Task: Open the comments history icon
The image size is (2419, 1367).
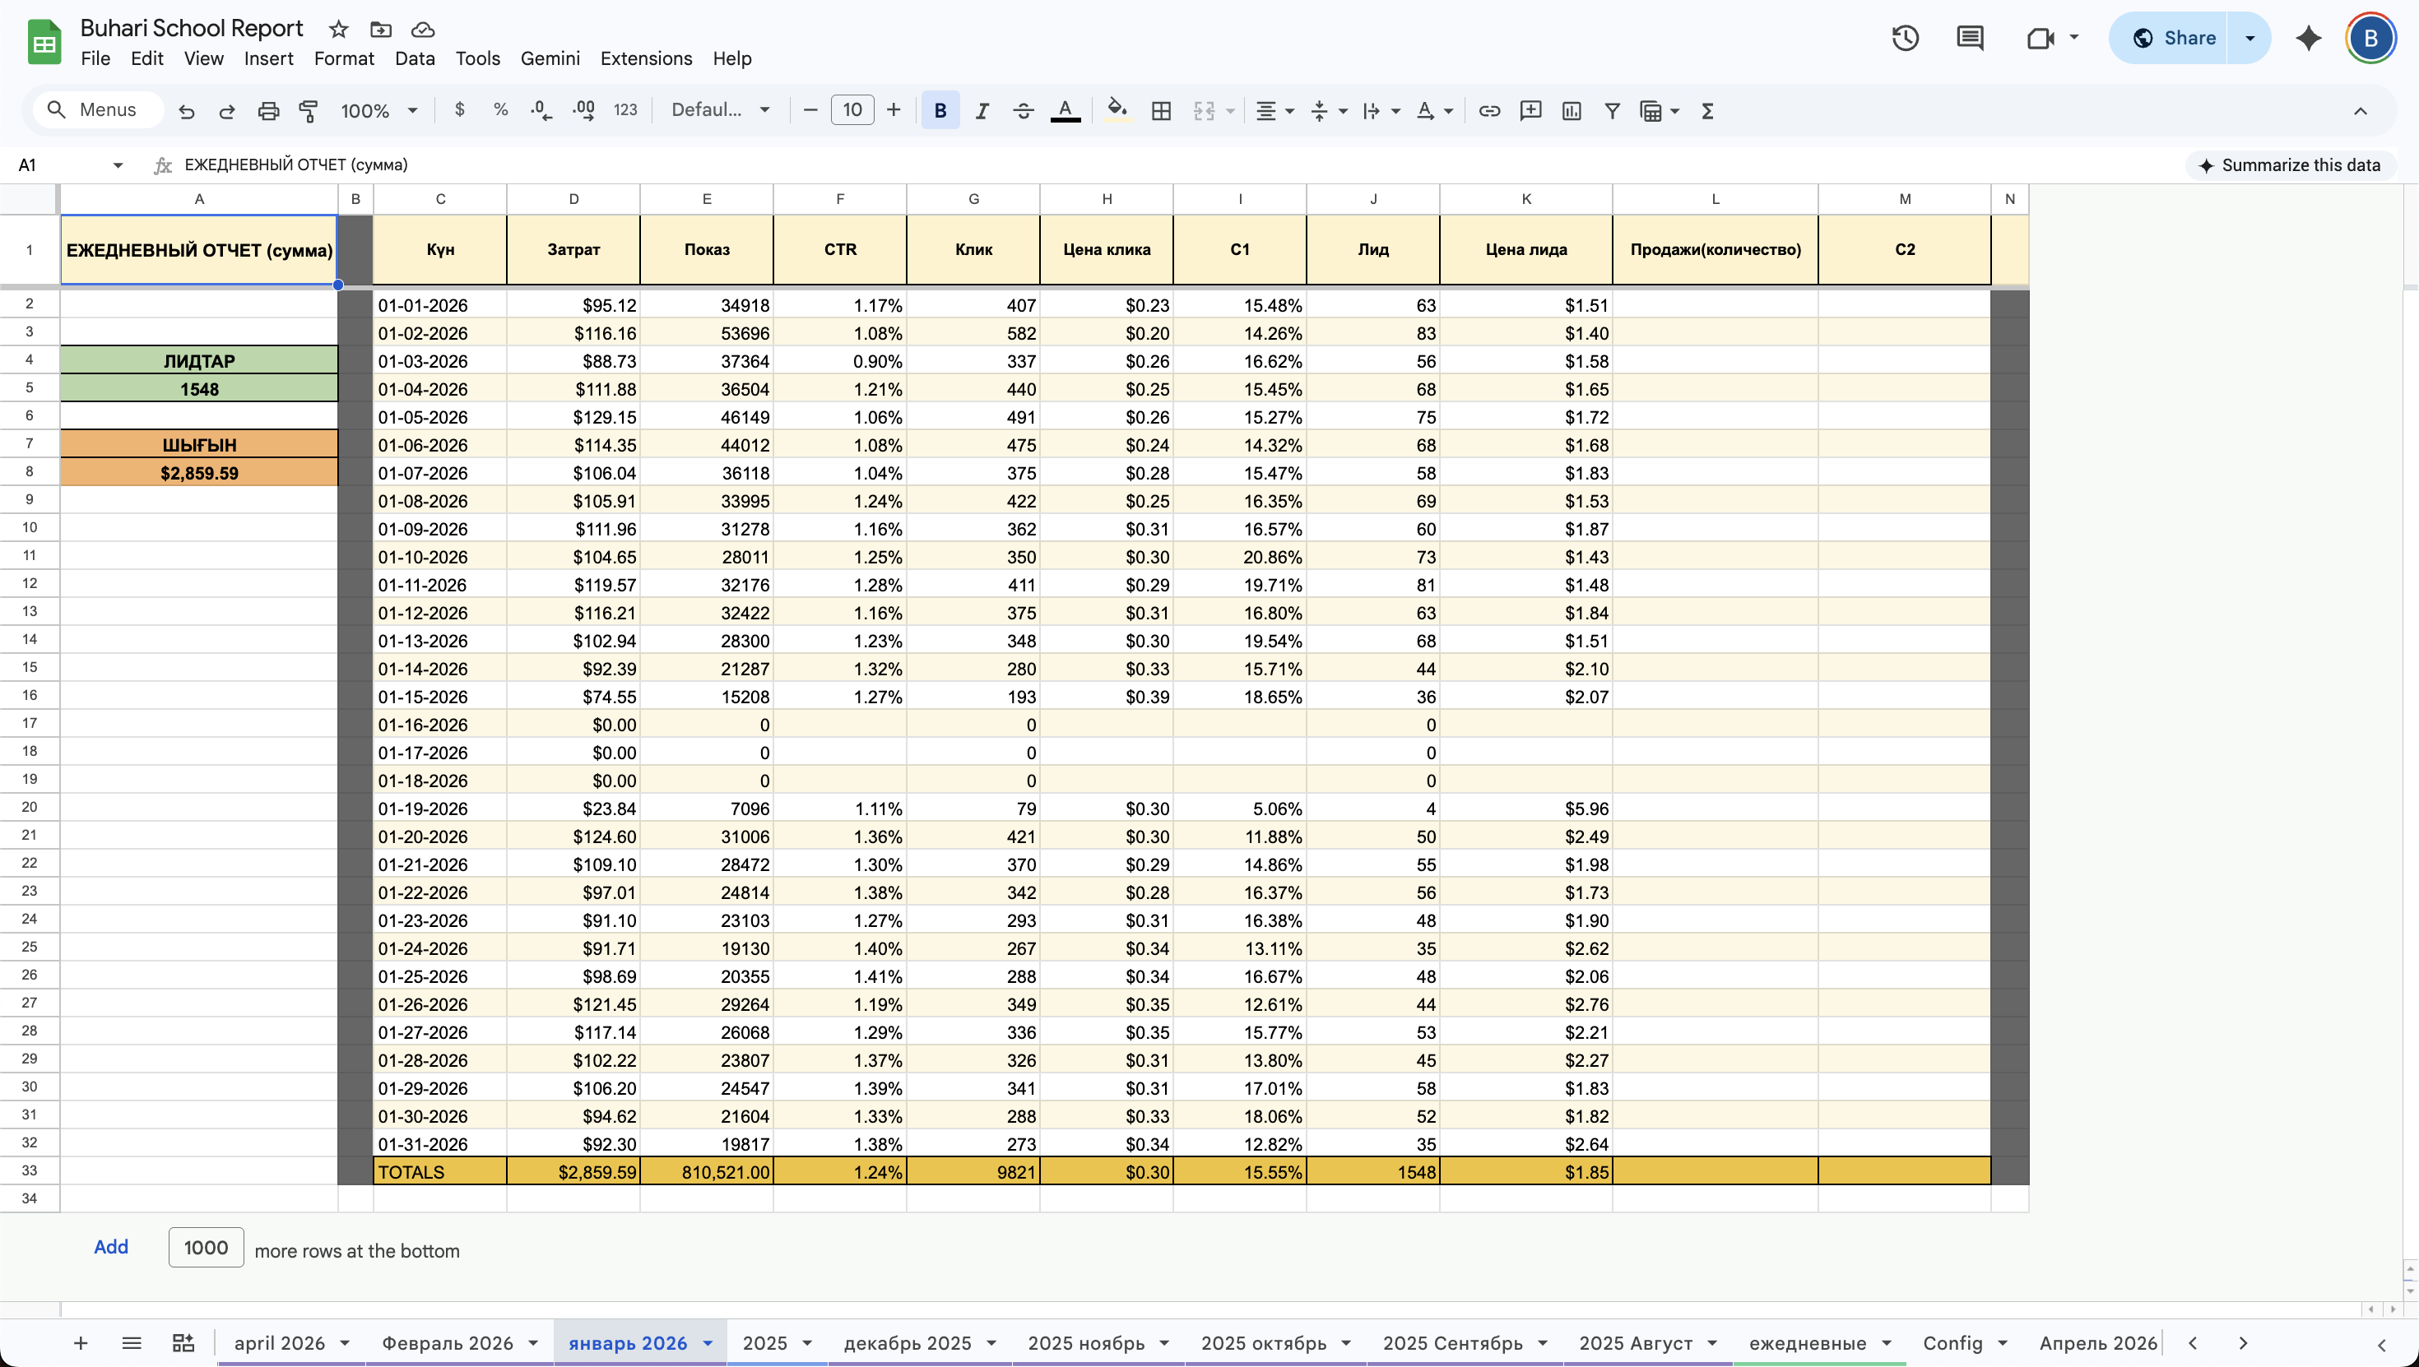Action: 1970,39
